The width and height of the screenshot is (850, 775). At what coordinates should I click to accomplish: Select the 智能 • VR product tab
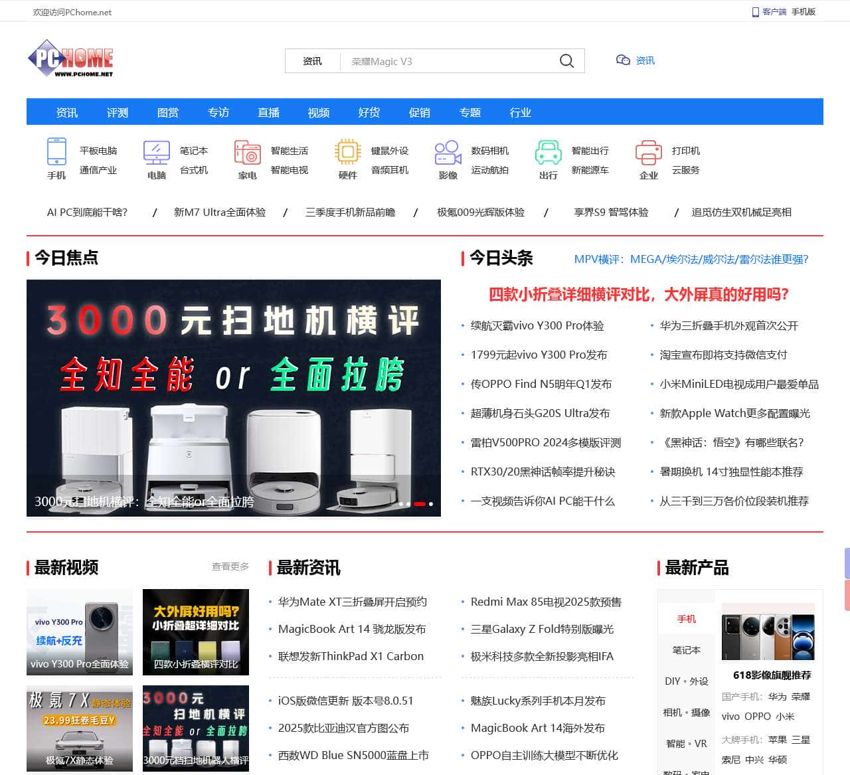687,744
